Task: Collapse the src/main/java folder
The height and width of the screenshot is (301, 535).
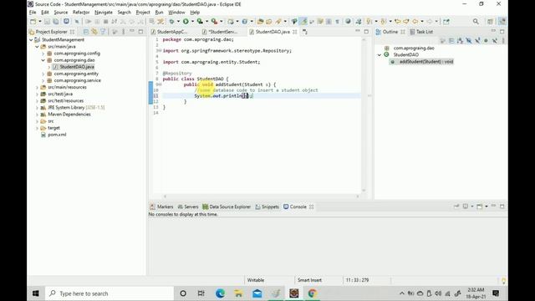Action: coord(37,47)
